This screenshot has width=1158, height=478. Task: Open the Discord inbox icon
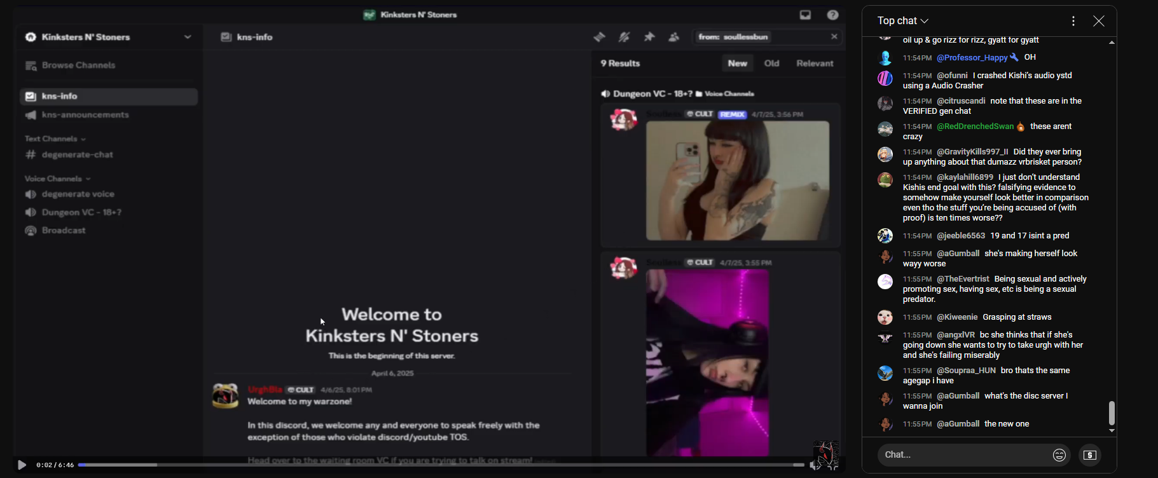pos(805,15)
